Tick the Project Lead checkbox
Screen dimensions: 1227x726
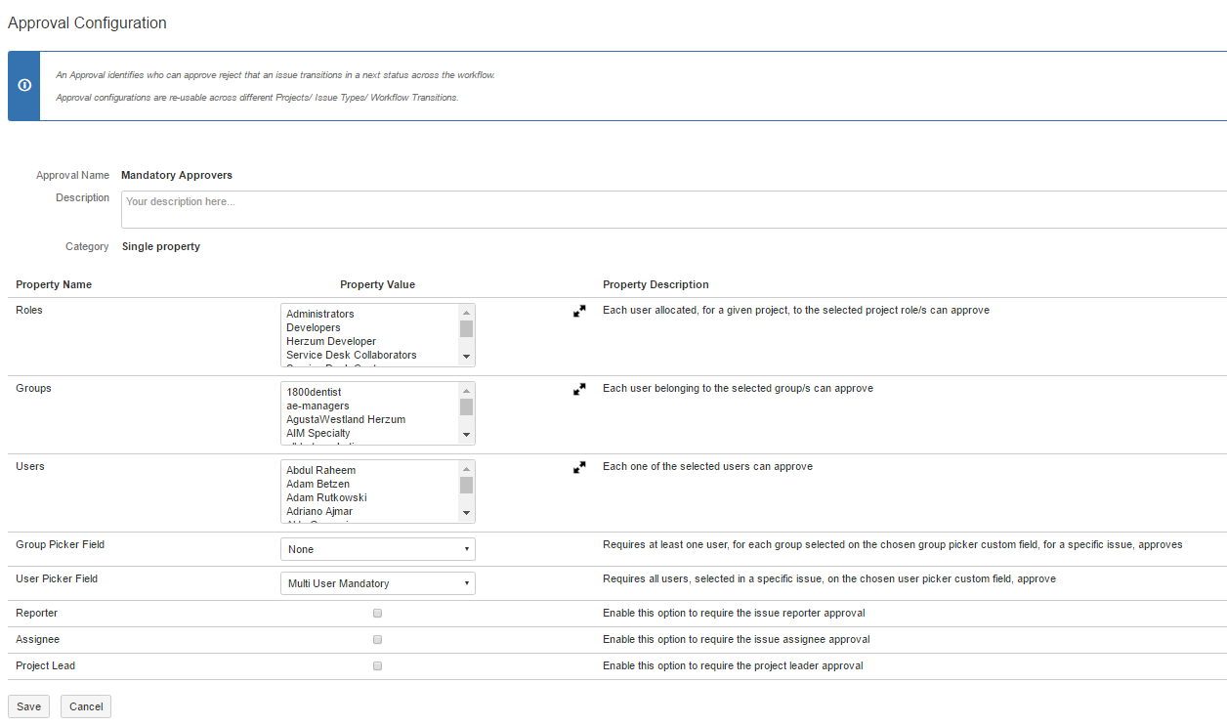tap(377, 666)
